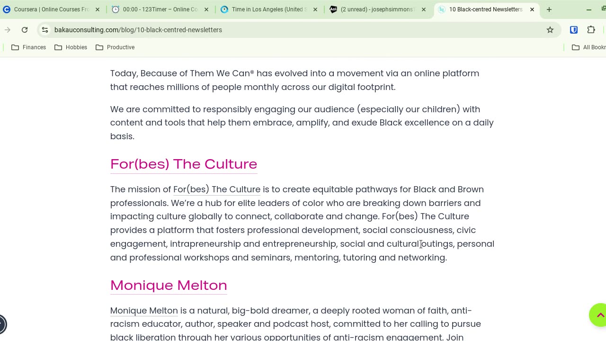Click the green scroll-to-top arrow button
Image resolution: width=606 pixels, height=341 pixels.
point(598,315)
